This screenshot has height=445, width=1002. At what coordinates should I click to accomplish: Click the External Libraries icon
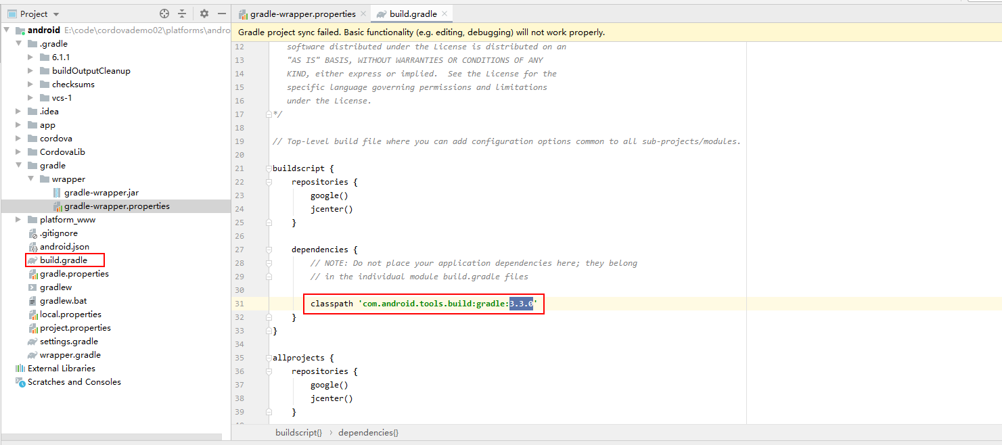click(x=17, y=368)
